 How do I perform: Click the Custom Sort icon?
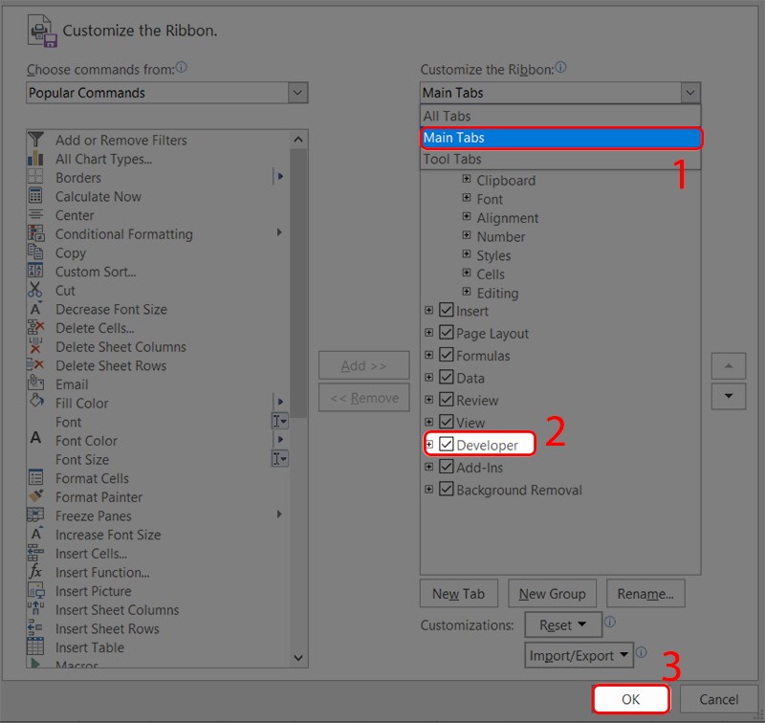point(35,272)
